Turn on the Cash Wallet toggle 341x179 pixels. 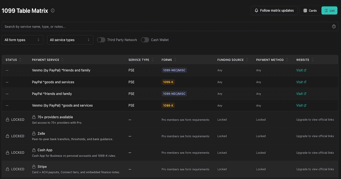pos(145,40)
